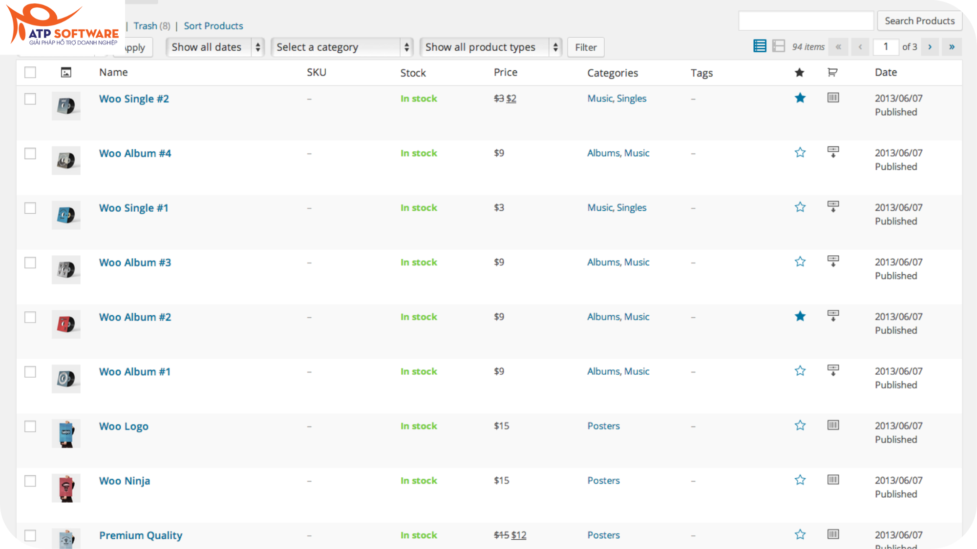Click the product search input field
This screenshot has width=977, height=549.
806,21
